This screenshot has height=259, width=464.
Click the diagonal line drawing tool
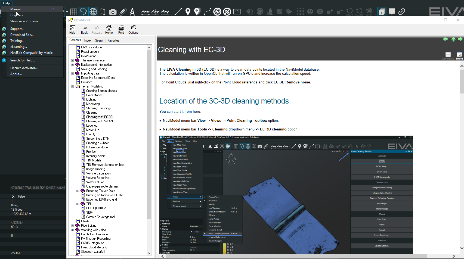(178, 12)
